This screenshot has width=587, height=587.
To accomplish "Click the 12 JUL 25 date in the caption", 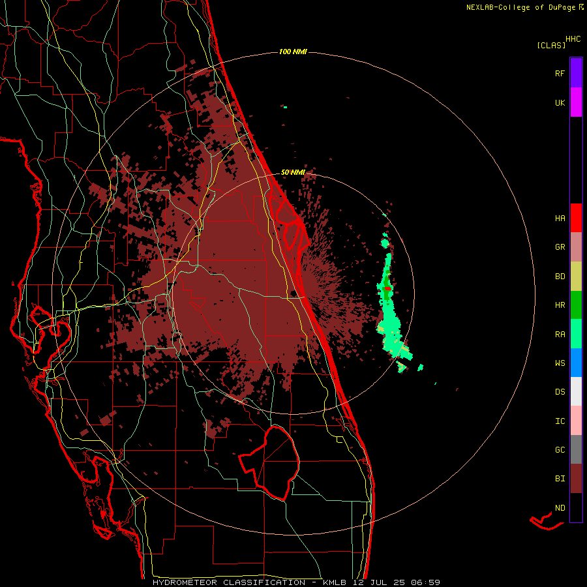I will click(x=379, y=582).
